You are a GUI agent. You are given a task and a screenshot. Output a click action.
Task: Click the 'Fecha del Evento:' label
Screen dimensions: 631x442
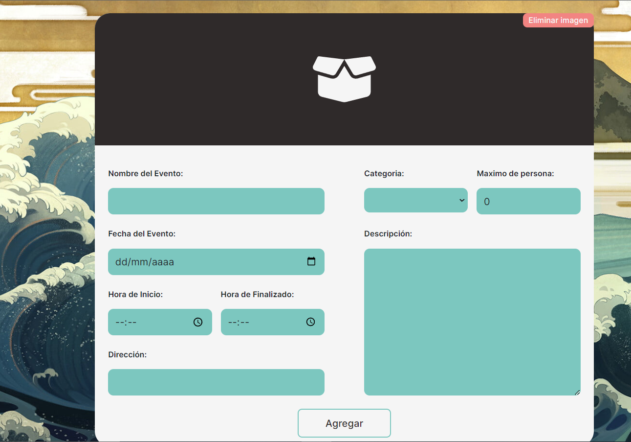(142, 234)
